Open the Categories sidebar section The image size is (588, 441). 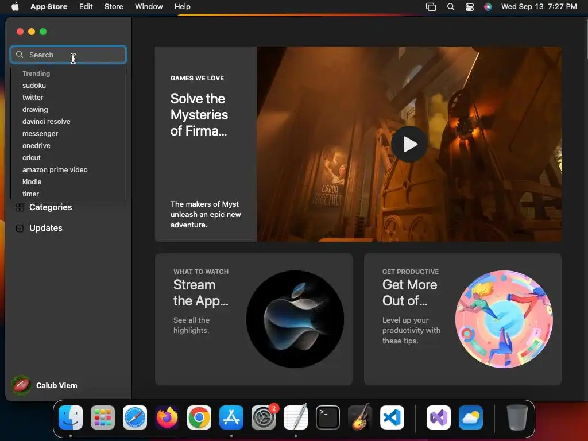click(x=51, y=207)
